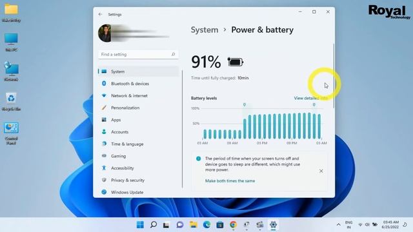
Task: Click the ENG IN language indicator
Action: 348,225
